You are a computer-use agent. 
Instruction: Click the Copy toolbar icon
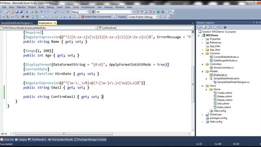(31, 12)
